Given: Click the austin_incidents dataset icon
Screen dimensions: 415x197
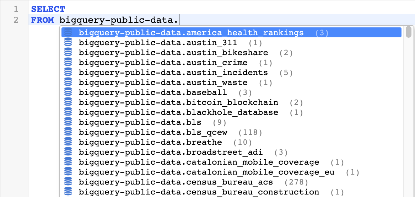Looking at the screenshot, I should [68, 73].
